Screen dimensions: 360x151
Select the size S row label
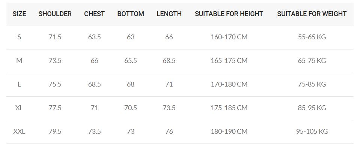[19, 37]
